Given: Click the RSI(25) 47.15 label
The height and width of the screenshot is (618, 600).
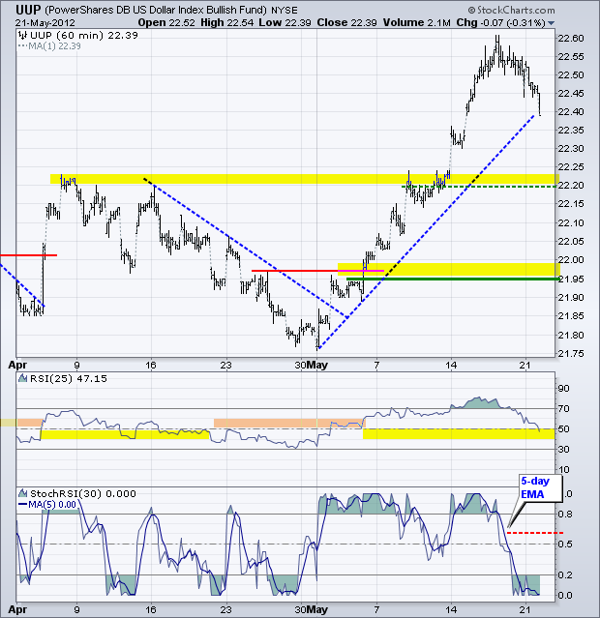Looking at the screenshot, I should point(69,379).
